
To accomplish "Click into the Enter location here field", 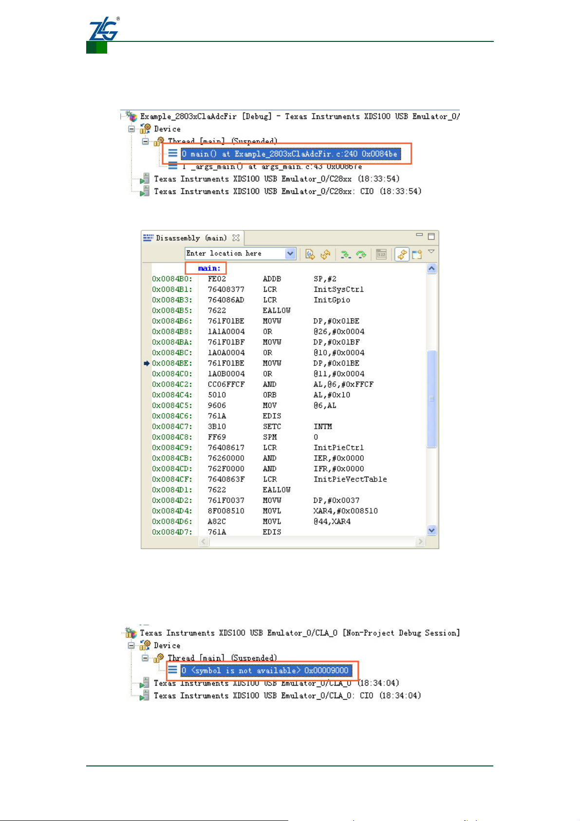I will click(x=235, y=254).
